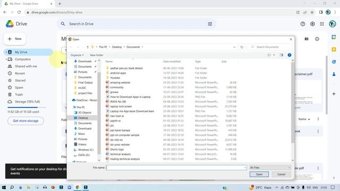Open Shared with me in sidebar
Viewport: 340px width, 191px height.
point(26,66)
